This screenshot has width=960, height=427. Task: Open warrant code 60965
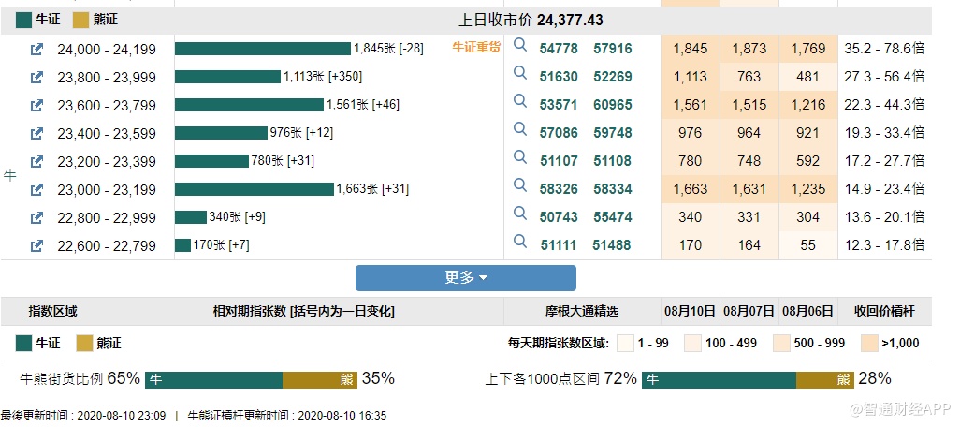[x=612, y=106]
